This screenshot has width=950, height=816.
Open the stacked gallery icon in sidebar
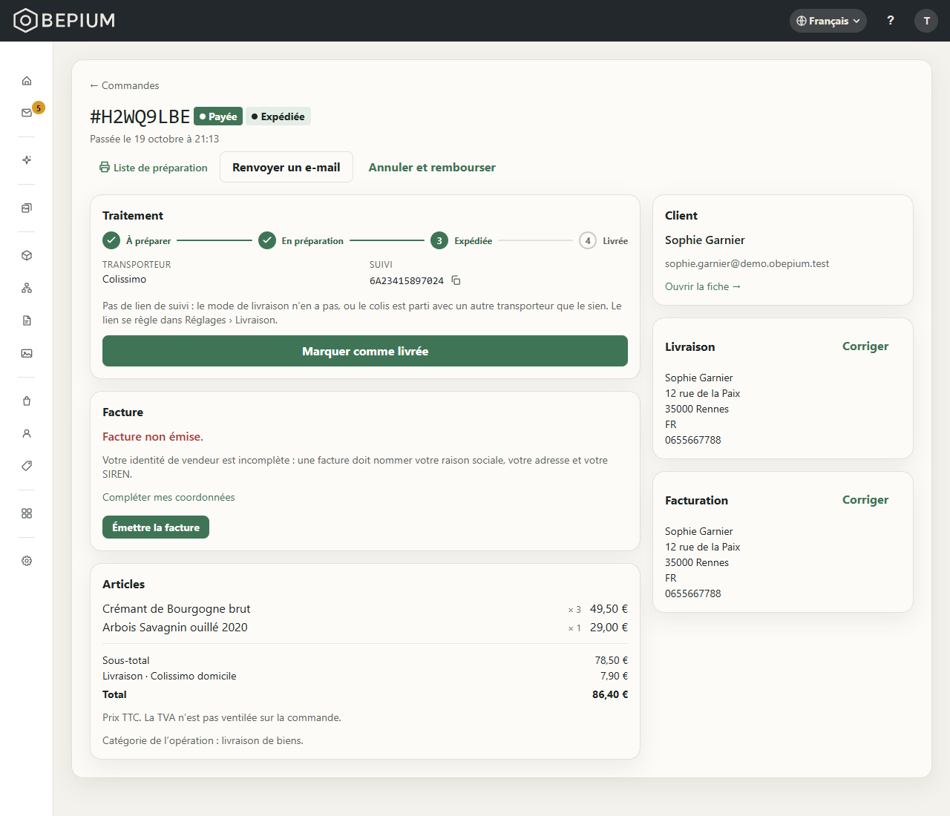pyautogui.click(x=27, y=208)
